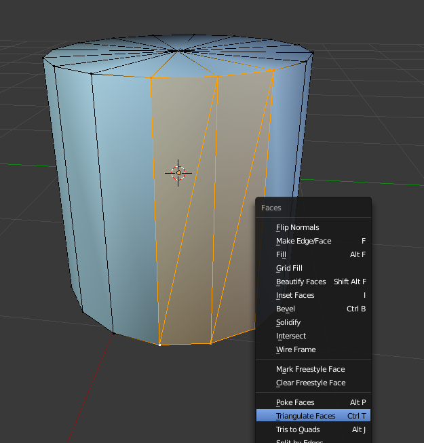Select the Bevel menu item
The image size is (424, 443).
pos(285,309)
